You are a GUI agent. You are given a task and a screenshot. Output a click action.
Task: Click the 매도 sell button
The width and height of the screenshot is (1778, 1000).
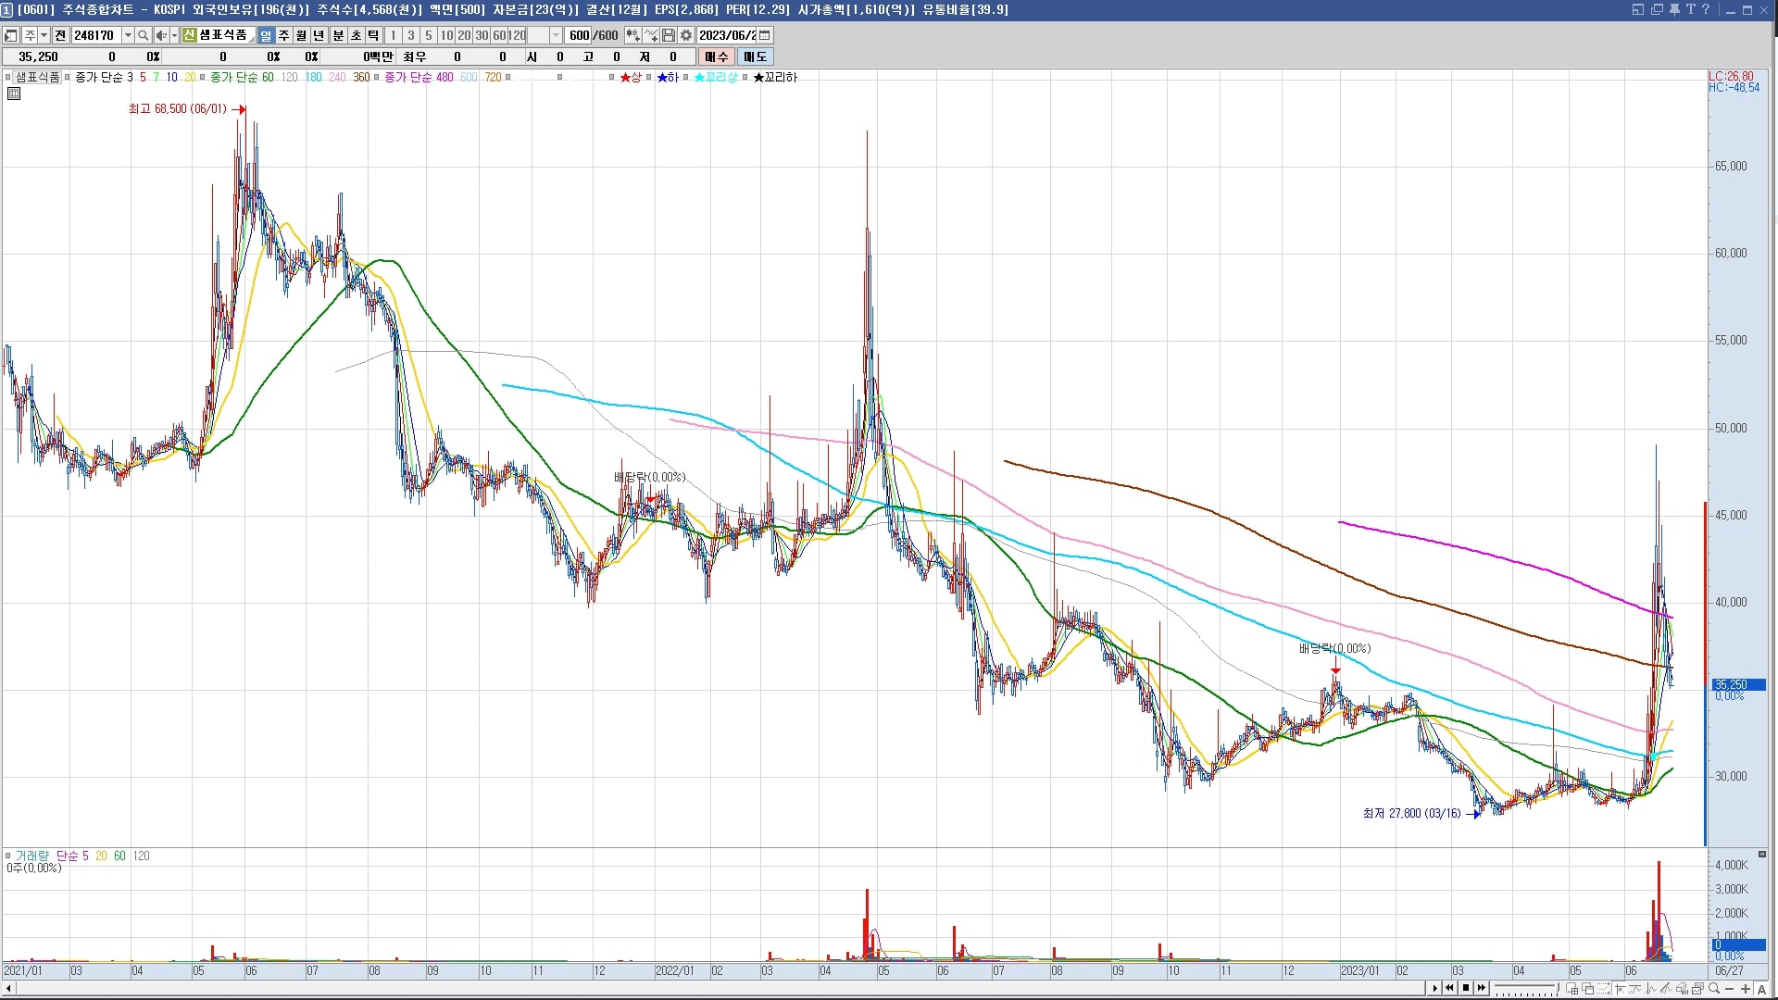point(756,56)
